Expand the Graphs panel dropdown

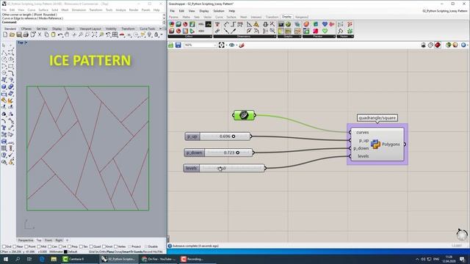pyautogui.click(x=300, y=37)
